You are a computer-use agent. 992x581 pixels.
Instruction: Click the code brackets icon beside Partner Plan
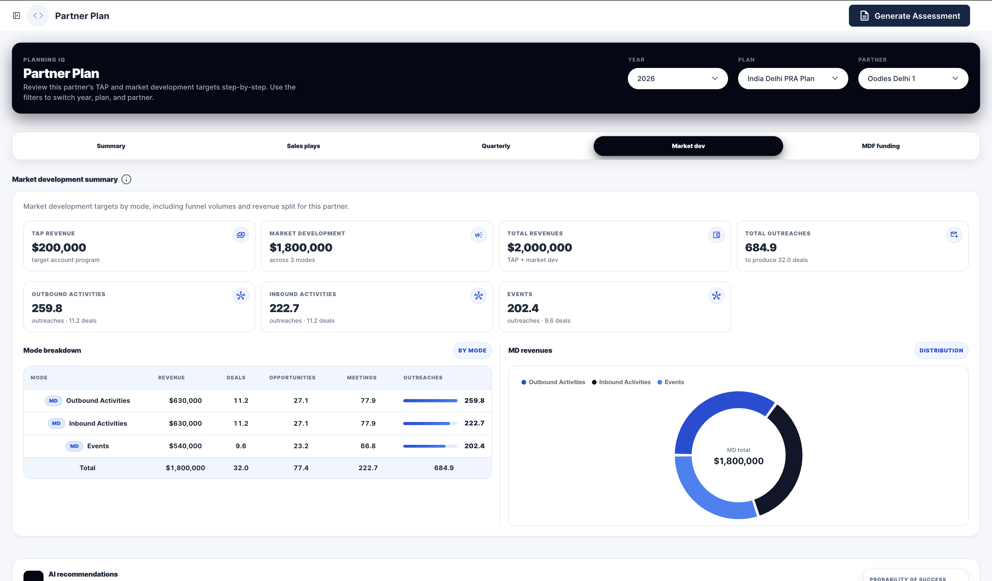(38, 16)
